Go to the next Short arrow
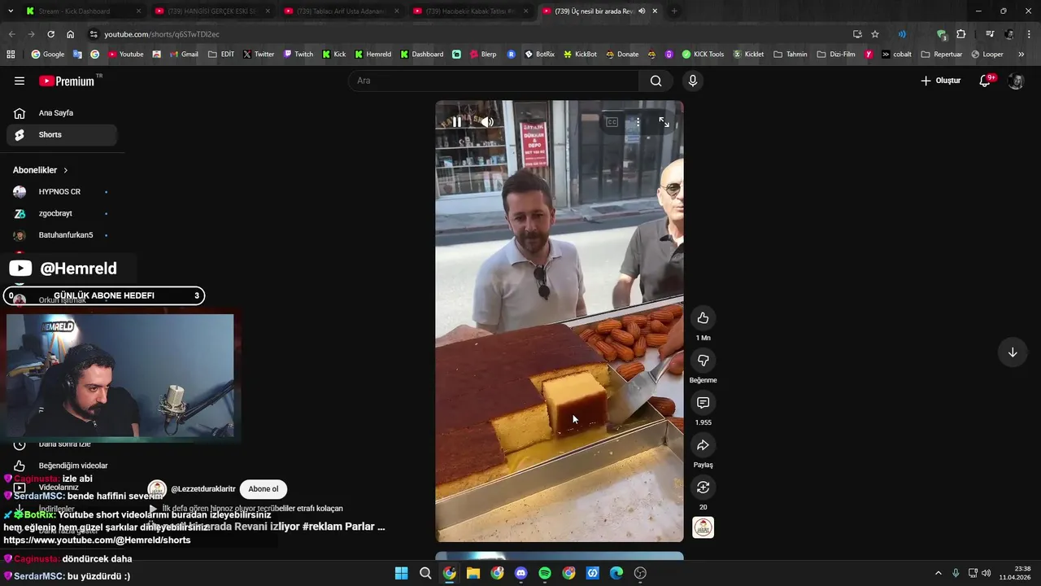 1013,352
